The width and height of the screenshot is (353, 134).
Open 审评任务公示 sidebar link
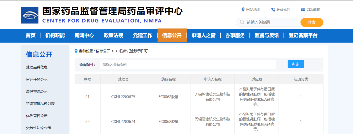click(x=37, y=79)
